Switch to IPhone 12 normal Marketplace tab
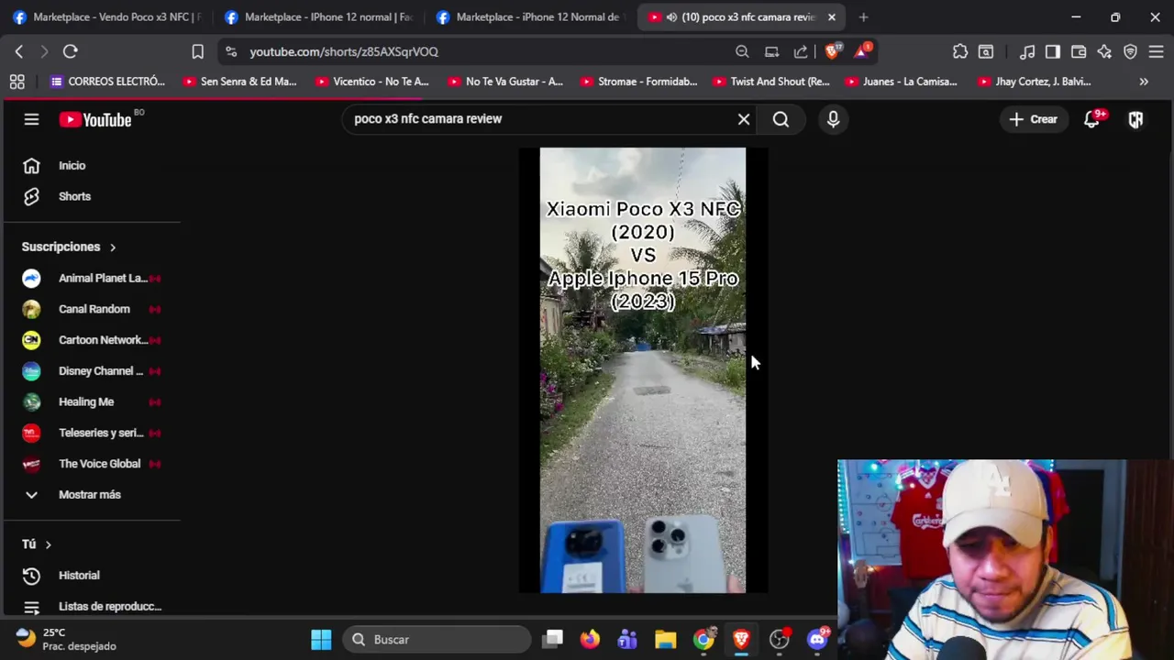Image resolution: width=1174 pixels, height=660 pixels. [x=318, y=17]
